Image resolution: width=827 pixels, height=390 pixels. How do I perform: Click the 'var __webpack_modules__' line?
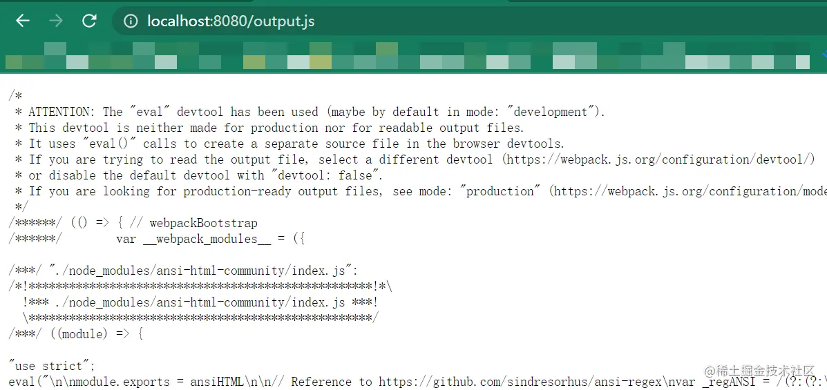[157, 239]
